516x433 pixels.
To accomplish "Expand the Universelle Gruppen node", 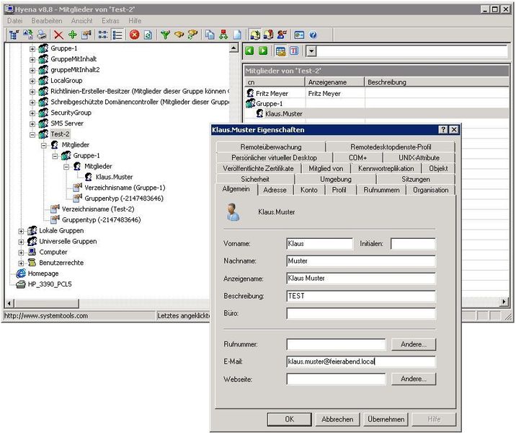I will point(21,242).
